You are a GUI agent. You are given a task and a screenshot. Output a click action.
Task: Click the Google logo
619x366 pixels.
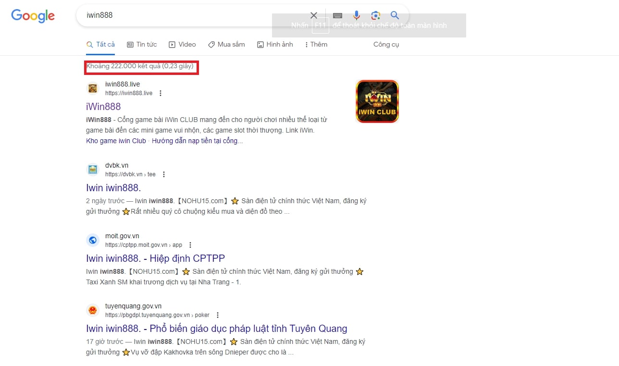pyautogui.click(x=33, y=16)
